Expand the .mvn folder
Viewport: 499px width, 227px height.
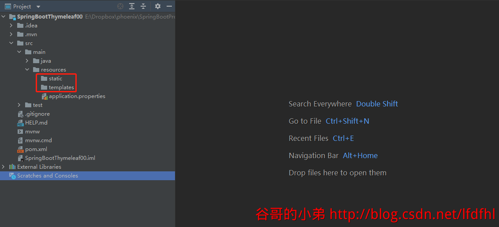click(11, 34)
